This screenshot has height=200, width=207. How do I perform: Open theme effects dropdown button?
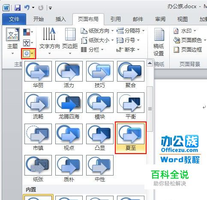click(x=28, y=54)
